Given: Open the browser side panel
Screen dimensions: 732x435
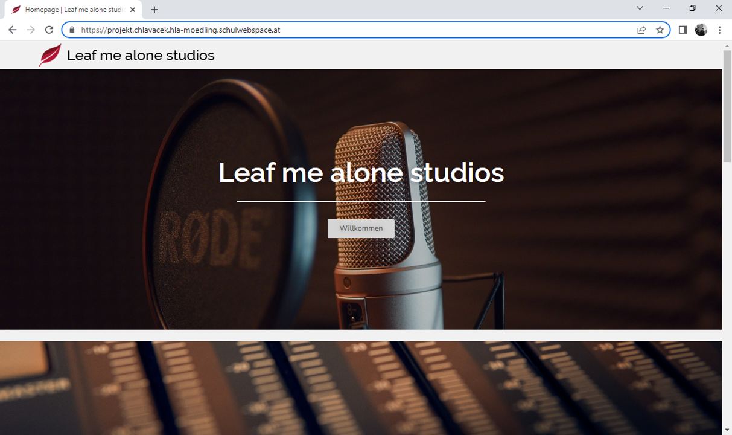Looking at the screenshot, I should pos(683,30).
